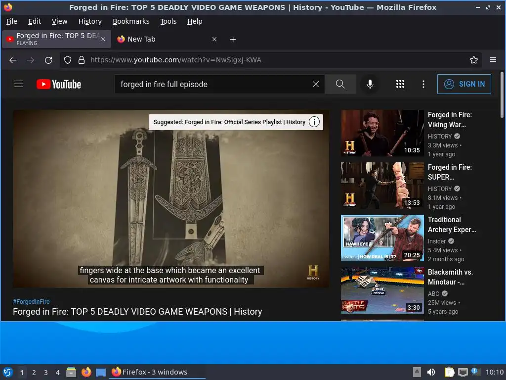Open YouTube settings three-dot menu
This screenshot has width=506, height=380.
coord(423,84)
